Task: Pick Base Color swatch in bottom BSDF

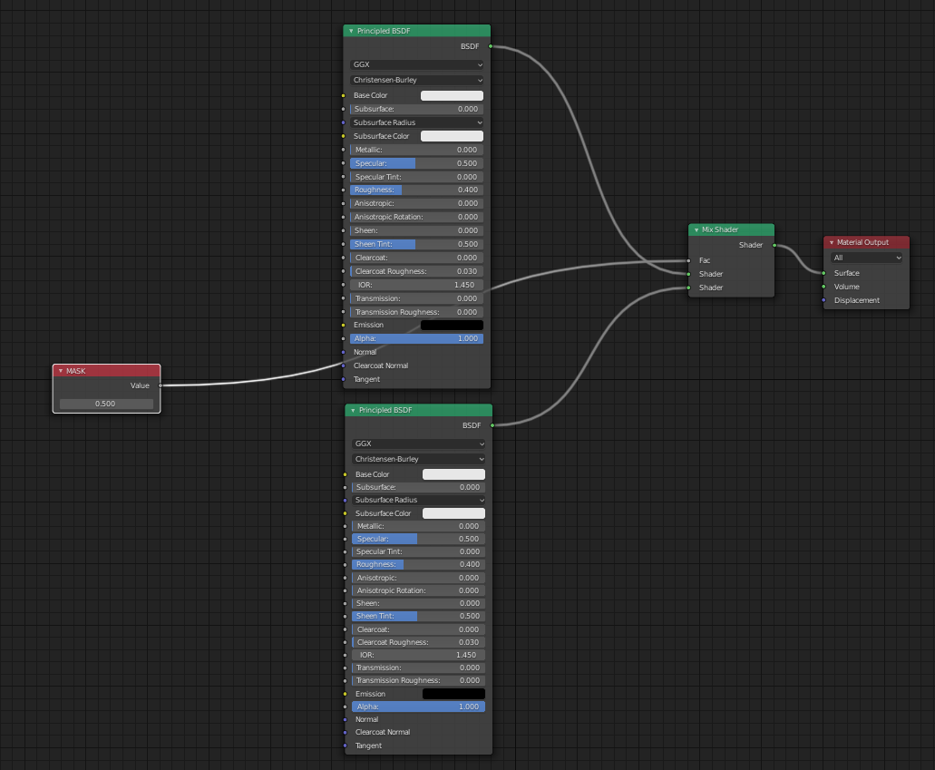Action: (453, 474)
